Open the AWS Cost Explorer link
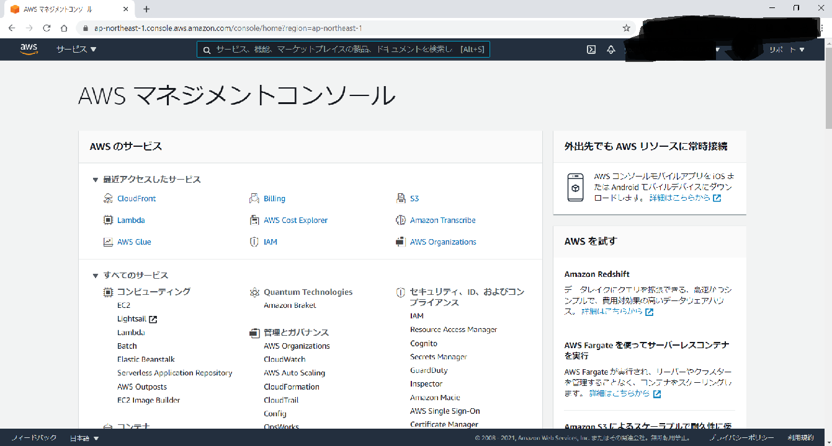Image resolution: width=832 pixels, height=446 pixels. pos(295,221)
